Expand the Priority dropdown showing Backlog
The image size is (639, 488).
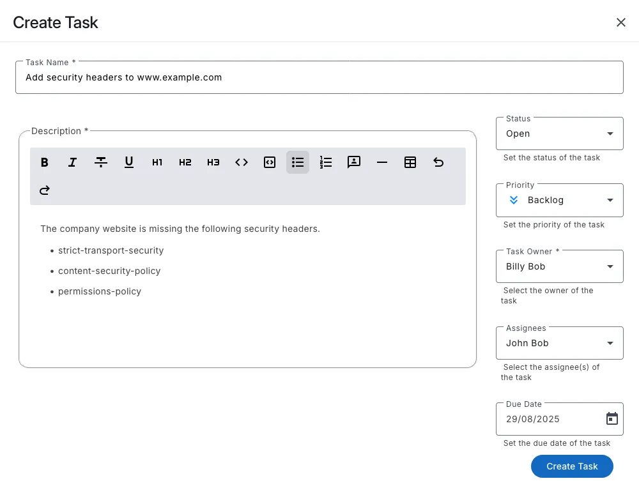pyautogui.click(x=559, y=200)
